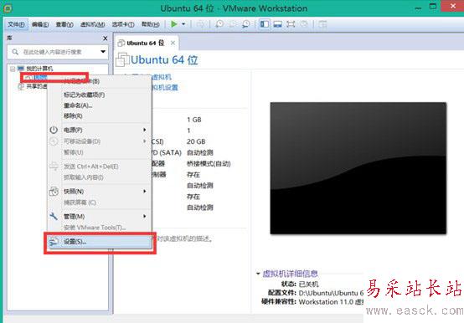Click the 20 GB hard disk value
The height and width of the screenshot is (323, 464).
click(196, 141)
